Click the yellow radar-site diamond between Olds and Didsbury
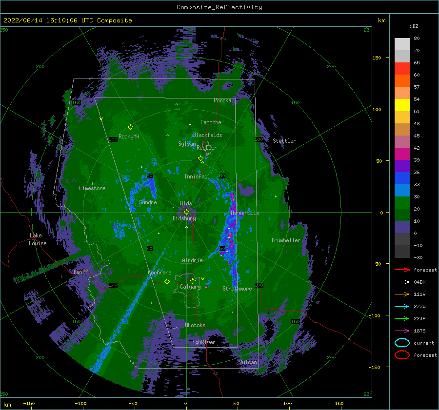439x410 pixels. click(x=186, y=212)
